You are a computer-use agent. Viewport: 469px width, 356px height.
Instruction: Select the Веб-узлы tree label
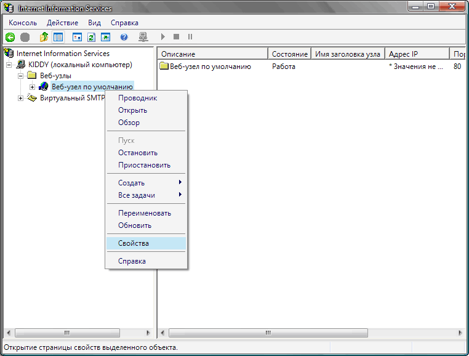click(55, 76)
